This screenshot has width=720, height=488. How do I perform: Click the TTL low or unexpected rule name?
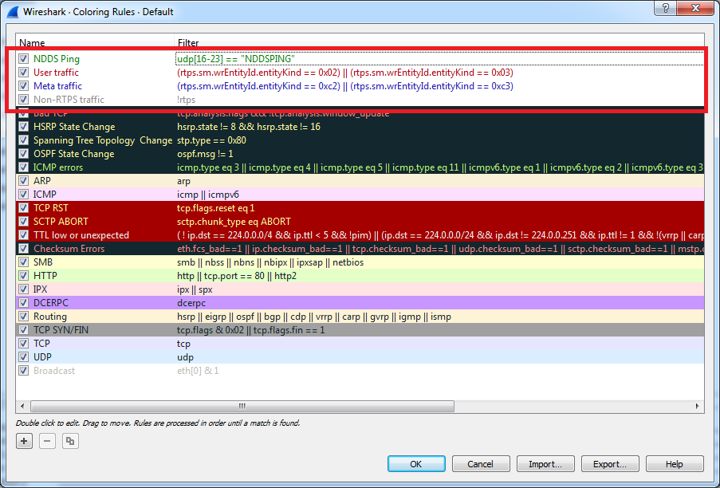[81, 235]
